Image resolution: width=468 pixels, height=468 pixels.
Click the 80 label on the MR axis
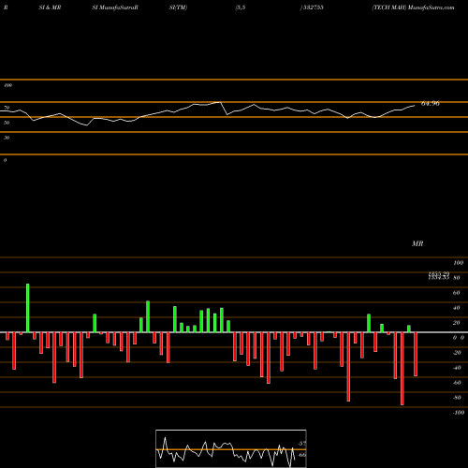point(457,278)
